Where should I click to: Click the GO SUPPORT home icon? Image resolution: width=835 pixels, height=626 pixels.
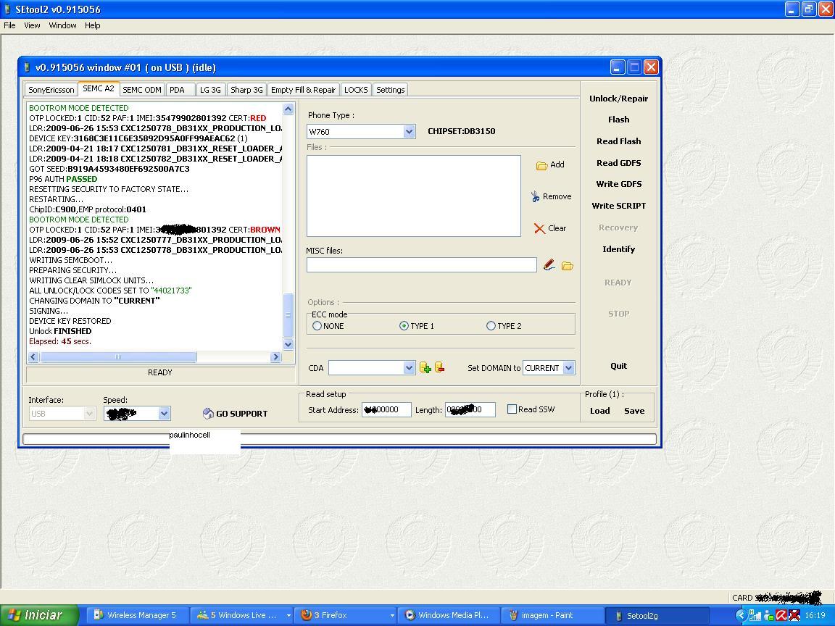click(x=208, y=414)
